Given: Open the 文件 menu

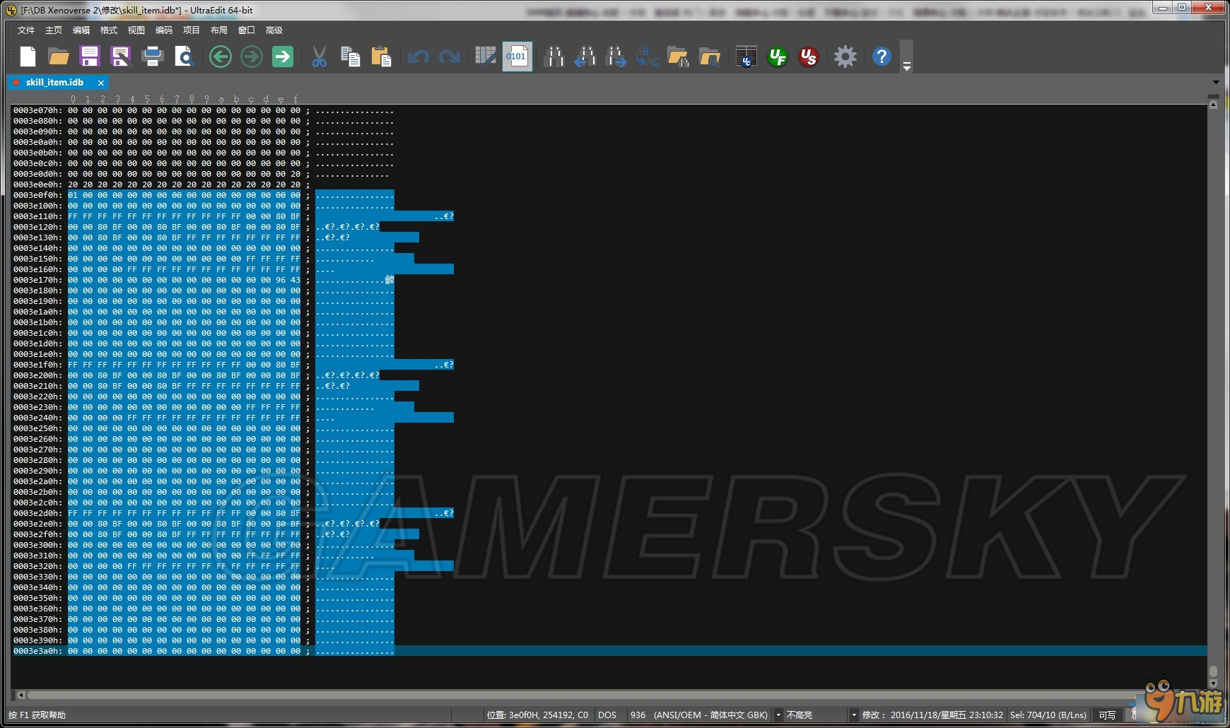Looking at the screenshot, I should (26, 30).
